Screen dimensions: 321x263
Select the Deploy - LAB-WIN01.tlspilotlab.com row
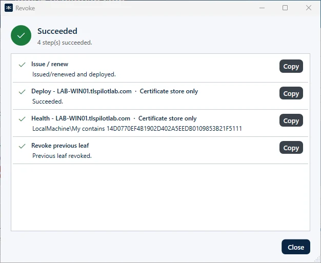coord(161,96)
